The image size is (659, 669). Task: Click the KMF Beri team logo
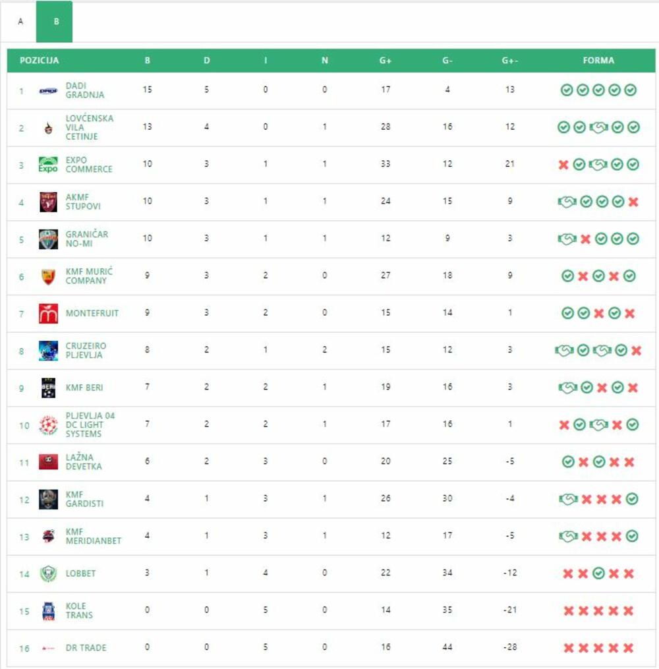coord(48,388)
